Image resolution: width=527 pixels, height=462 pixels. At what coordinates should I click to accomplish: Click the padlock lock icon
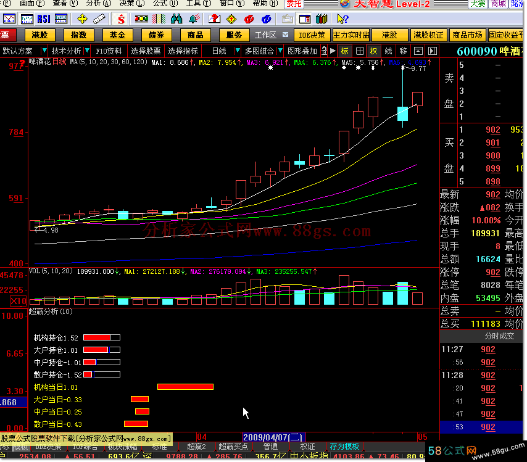[x=324, y=51]
